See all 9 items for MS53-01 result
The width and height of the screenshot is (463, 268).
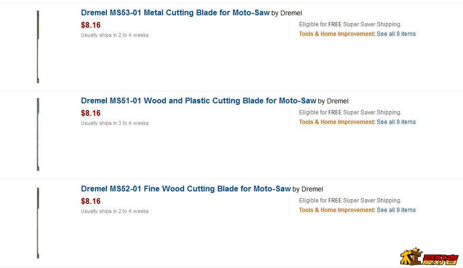(396, 34)
